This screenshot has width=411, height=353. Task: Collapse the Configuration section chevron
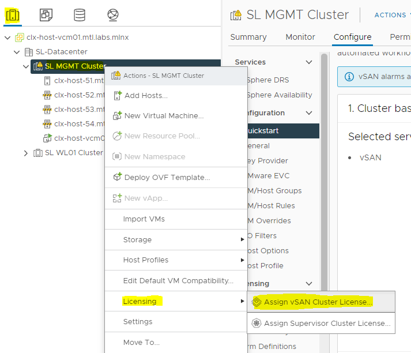(x=309, y=113)
